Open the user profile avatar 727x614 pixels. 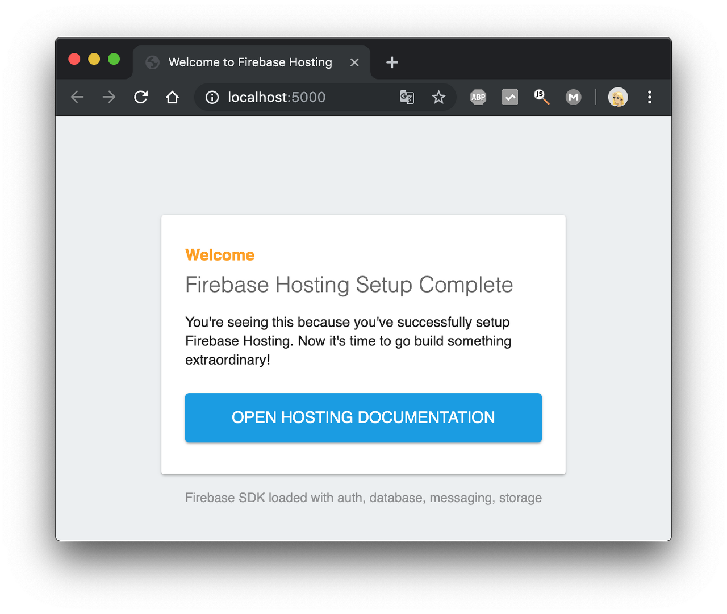pos(618,97)
